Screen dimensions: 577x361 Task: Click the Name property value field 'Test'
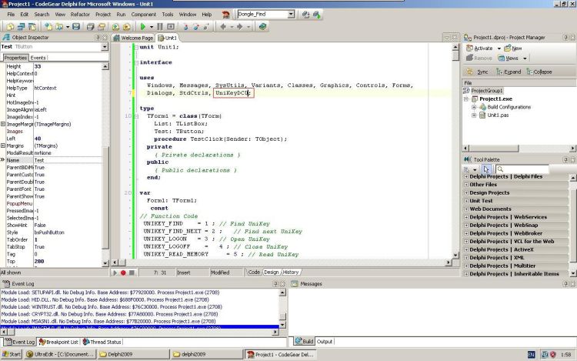click(68, 160)
